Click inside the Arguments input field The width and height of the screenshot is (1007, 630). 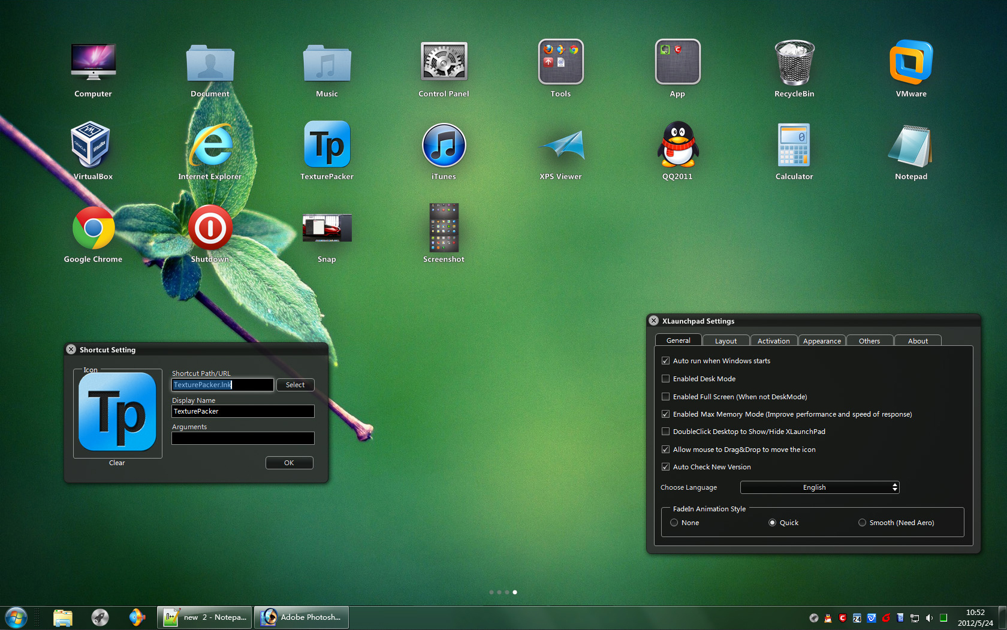[x=242, y=438]
